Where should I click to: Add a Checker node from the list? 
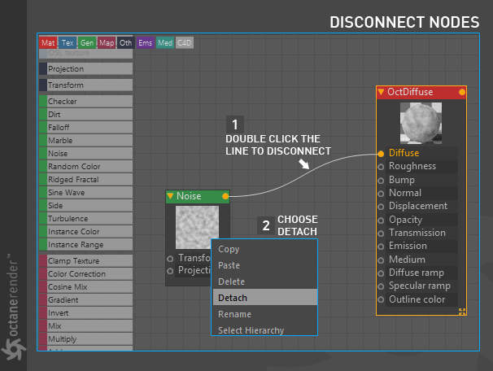point(86,101)
